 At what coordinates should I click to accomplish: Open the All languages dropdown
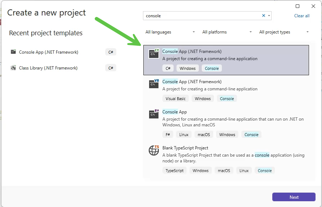[x=170, y=32]
